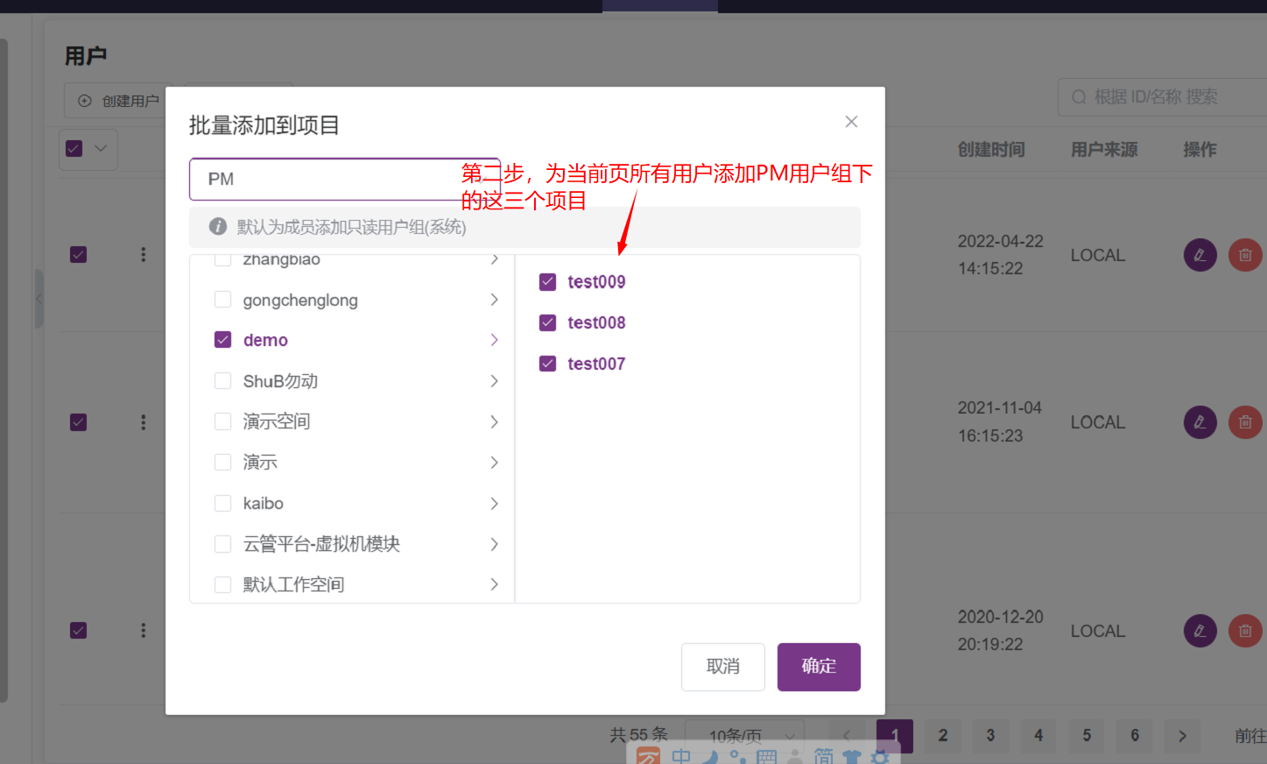The width and height of the screenshot is (1267, 764).
Task: Tick the kaibo workspace checkbox
Action: (x=223, y=504)
